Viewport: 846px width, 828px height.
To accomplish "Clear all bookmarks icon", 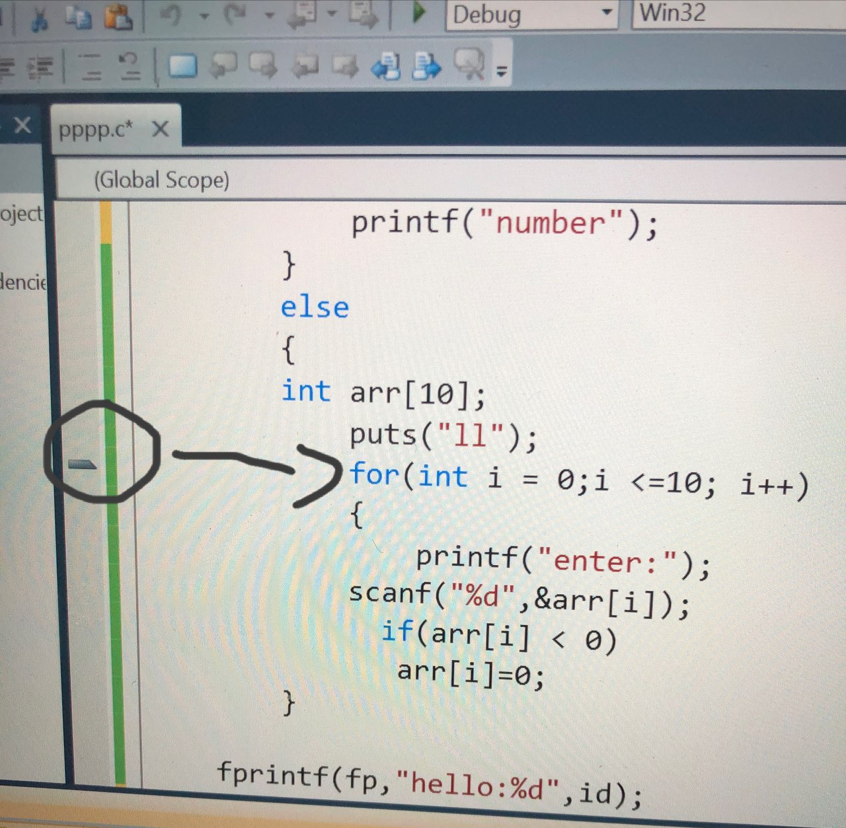I will (x=469, y=64).
